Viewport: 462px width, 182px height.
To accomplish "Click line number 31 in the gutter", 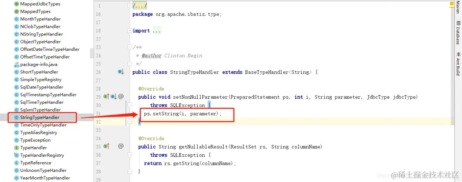I will click(x=98, y=113).
